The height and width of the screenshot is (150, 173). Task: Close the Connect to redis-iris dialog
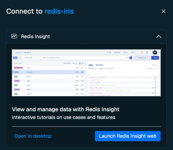click(x=163, y=11)
